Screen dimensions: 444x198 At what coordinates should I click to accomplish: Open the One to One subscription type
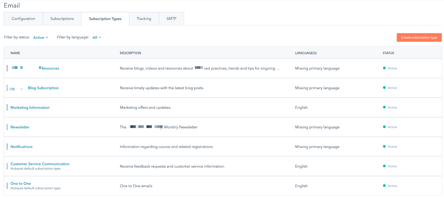click(x=21, y=184)
